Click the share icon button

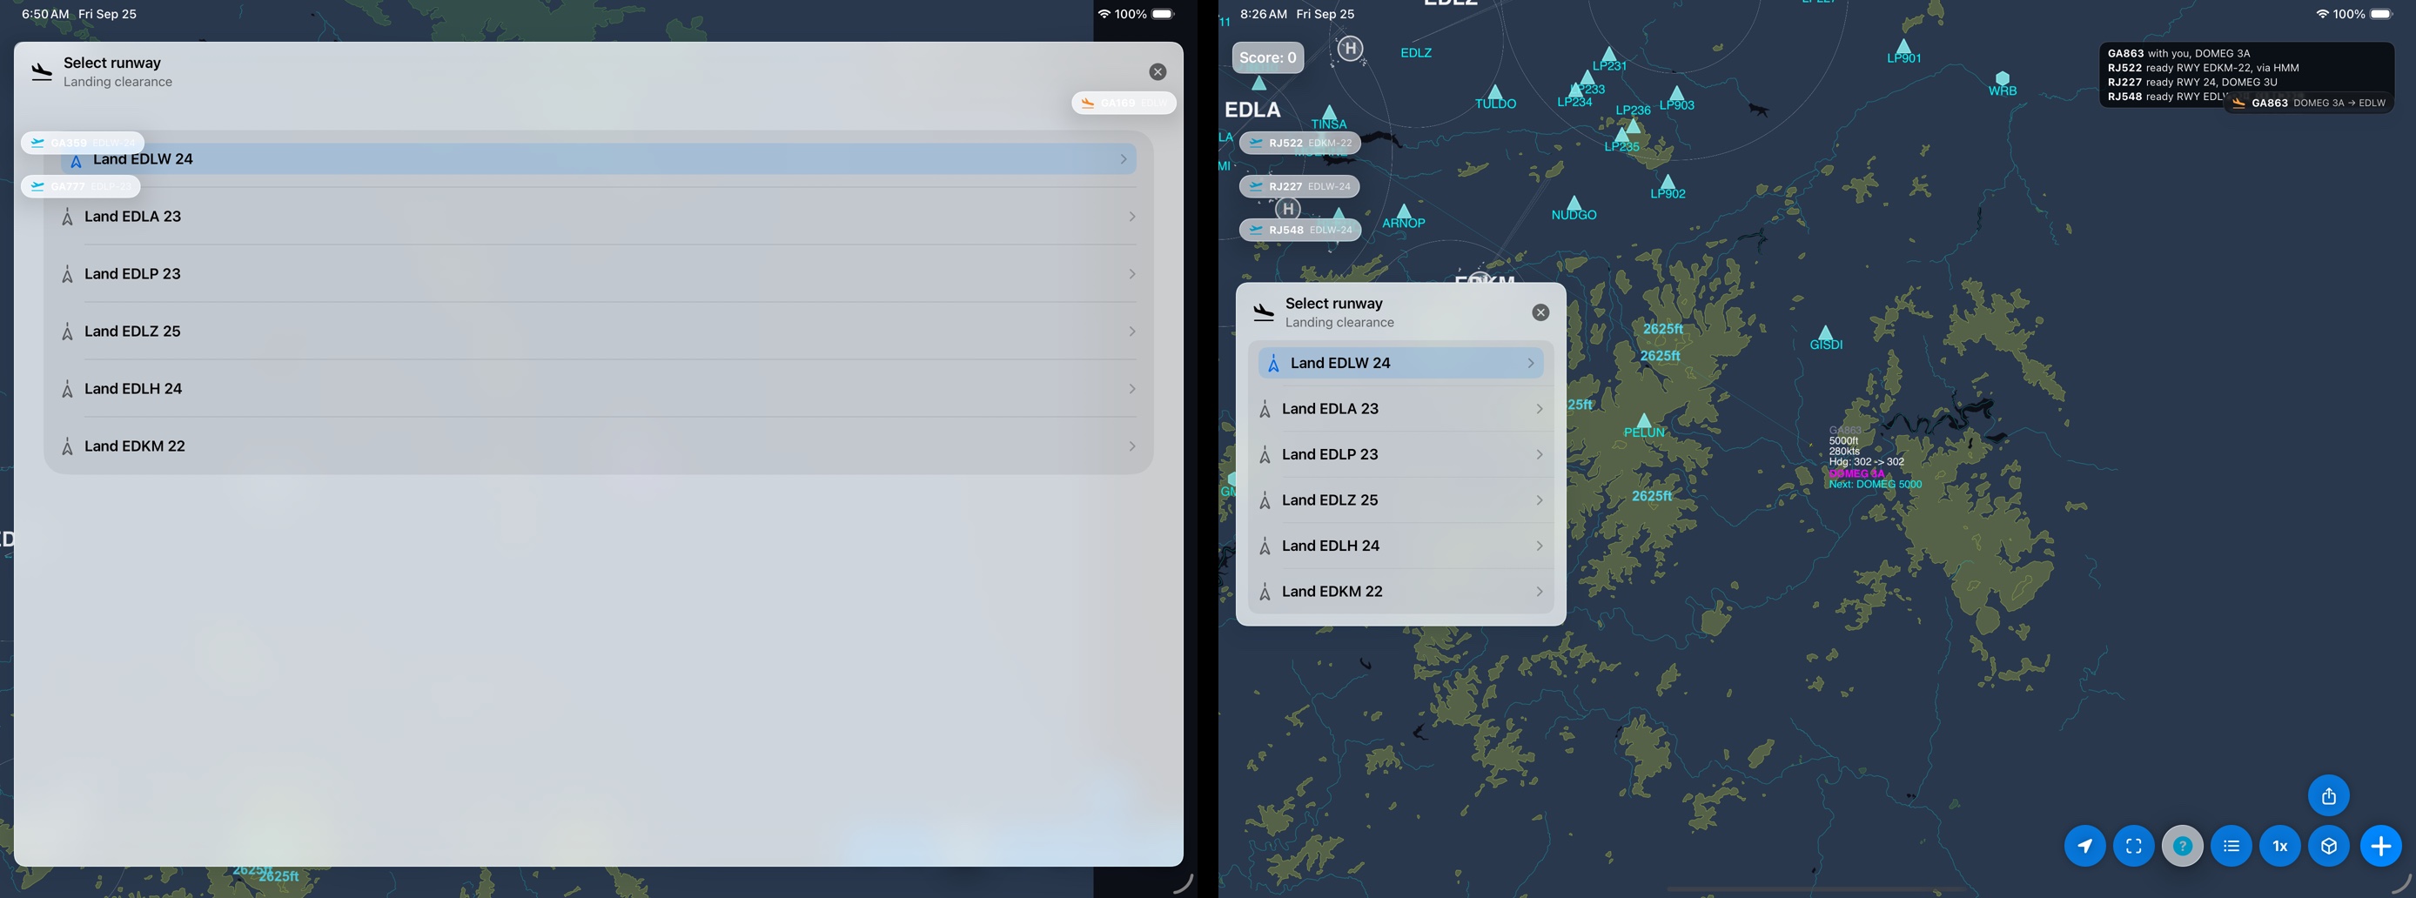[x=2328, y=796]
